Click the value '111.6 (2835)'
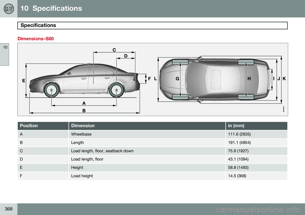305x215 pixels. [x=239, y=134]
